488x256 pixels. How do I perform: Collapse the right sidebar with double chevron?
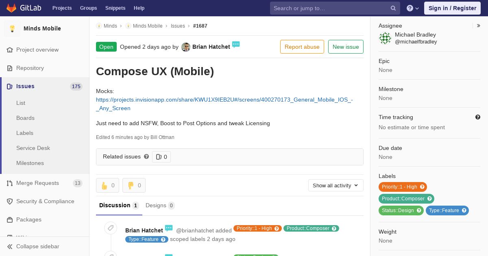tap(479, 26)
